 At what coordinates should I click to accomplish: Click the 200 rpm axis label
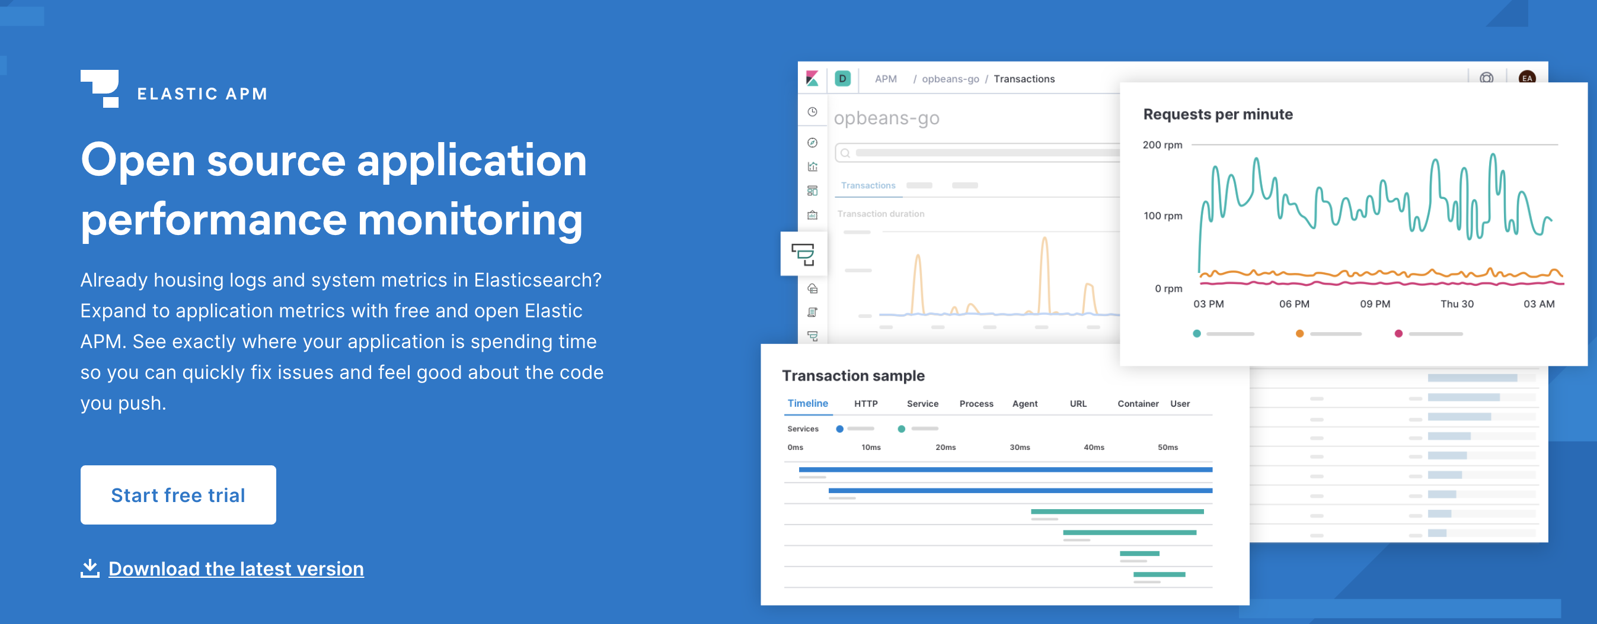point(1162,145)
